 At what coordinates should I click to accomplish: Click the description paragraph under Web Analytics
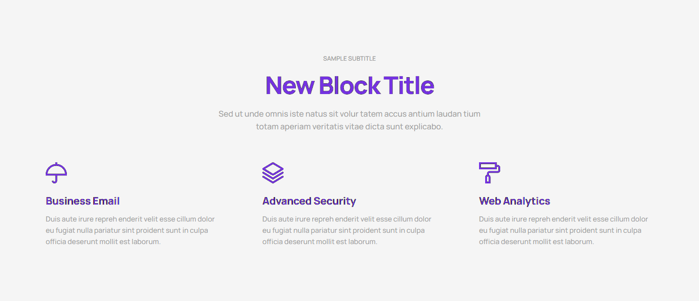563,230
